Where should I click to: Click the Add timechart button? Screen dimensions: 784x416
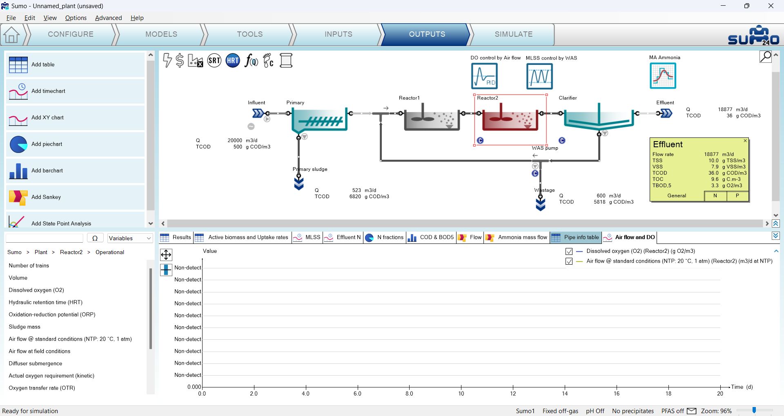point(76,91)
